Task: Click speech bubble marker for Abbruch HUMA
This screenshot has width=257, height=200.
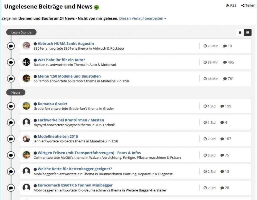Action: pos(11,46)
